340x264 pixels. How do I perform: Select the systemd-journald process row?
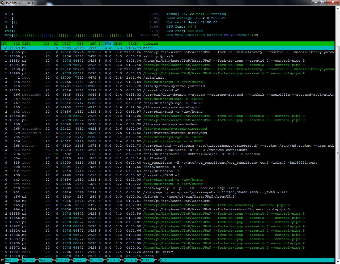(168, 86)
